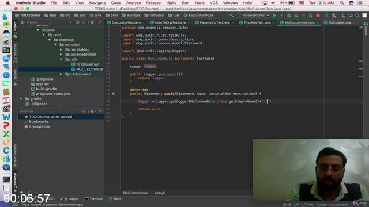Expand the gradle folder
369x207 pixels.
(21, 99)
